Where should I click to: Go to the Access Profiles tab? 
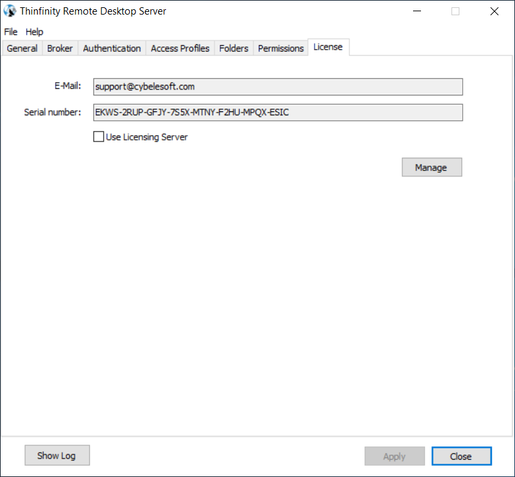click(180, 48)
